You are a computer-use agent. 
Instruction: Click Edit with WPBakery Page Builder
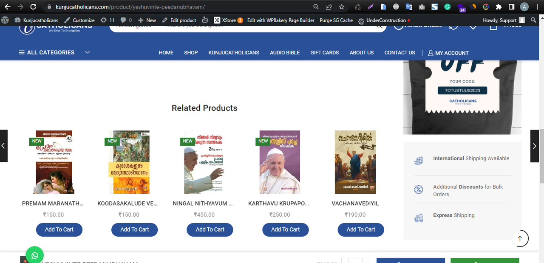click(x=281, y=20)
